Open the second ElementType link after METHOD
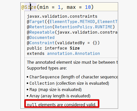The height and width of the screenshot is (111, 137). pyautogui.click(x=108, y=21)
